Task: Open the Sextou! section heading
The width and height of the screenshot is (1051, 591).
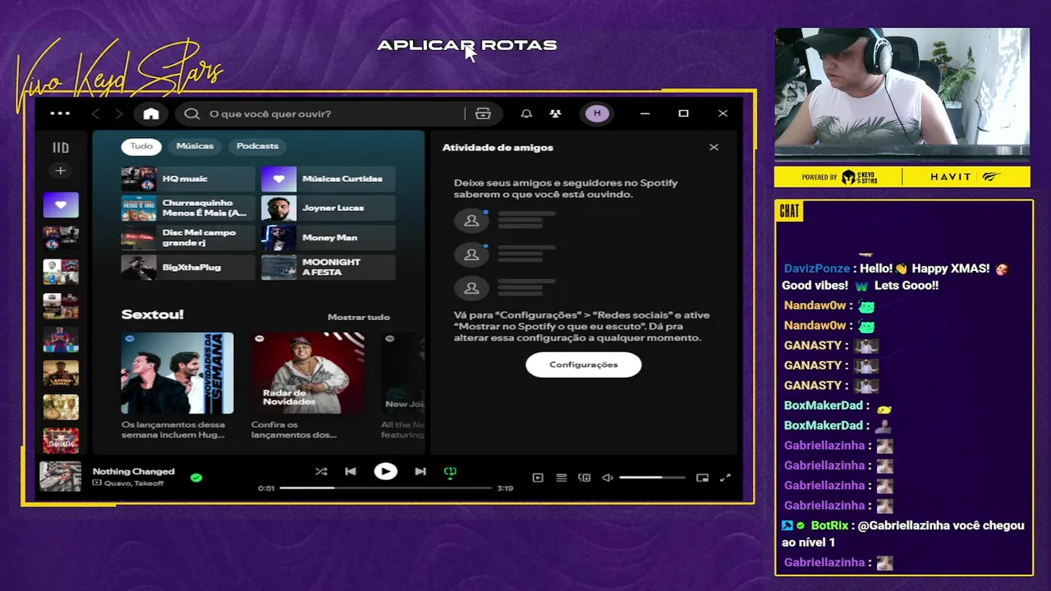Action: click(153, 314)
